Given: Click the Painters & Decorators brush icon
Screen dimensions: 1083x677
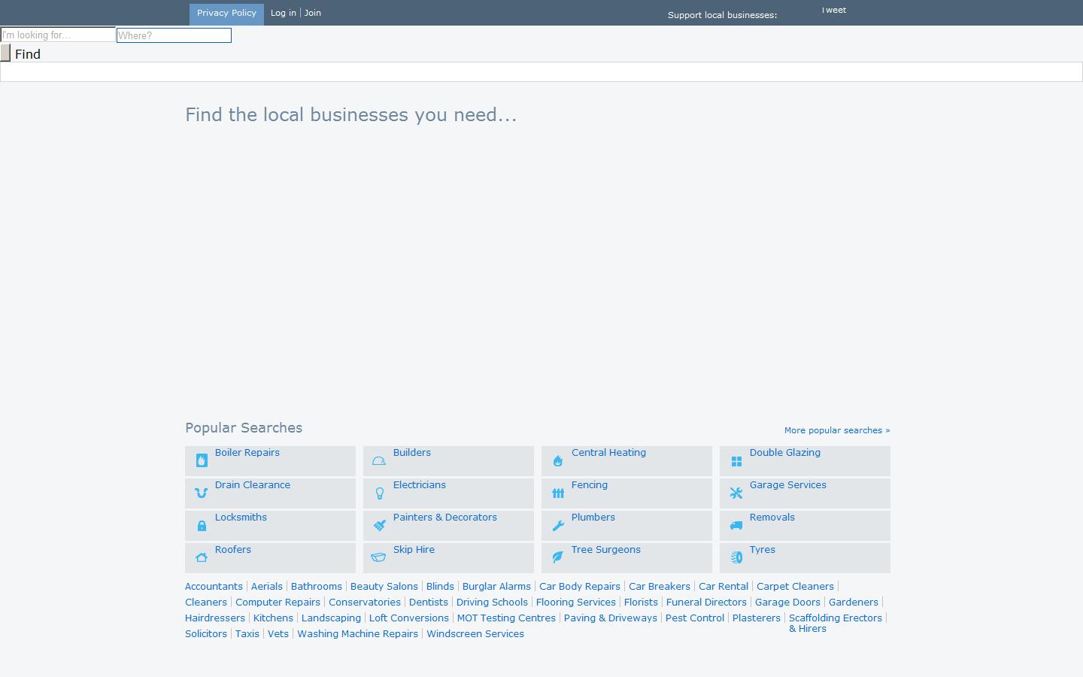Looking at the screenshot, I should coord(379,525).
